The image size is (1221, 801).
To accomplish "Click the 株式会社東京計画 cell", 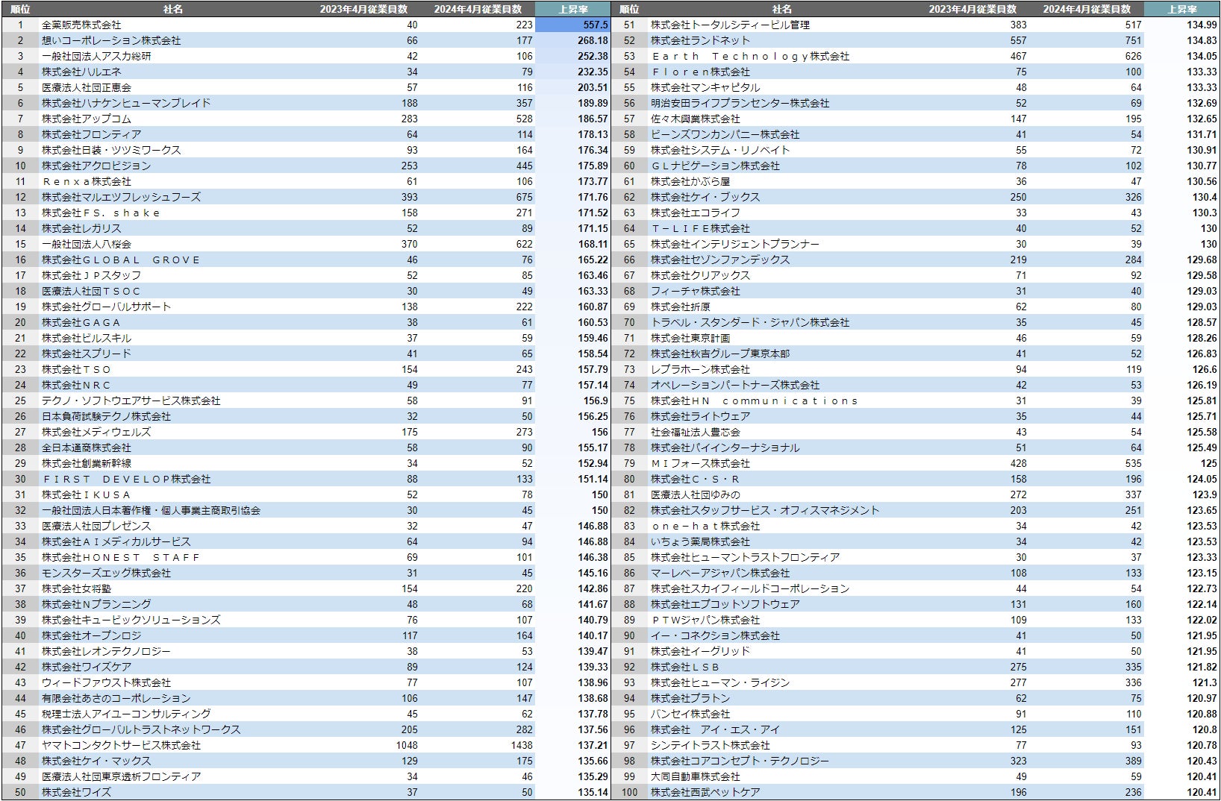I will tap(690, 338).
